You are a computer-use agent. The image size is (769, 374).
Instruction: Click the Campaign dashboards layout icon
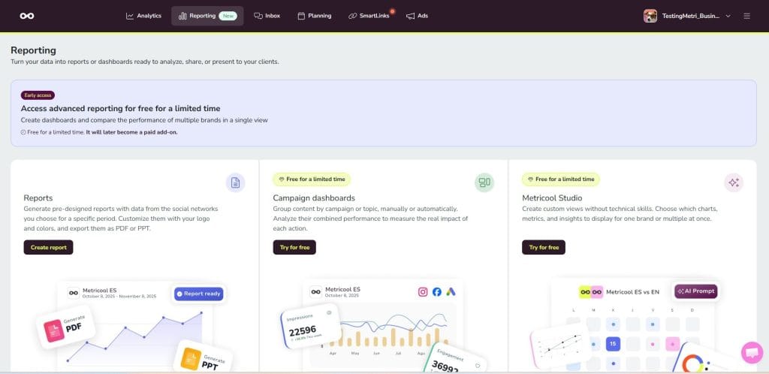pos(484,182)
